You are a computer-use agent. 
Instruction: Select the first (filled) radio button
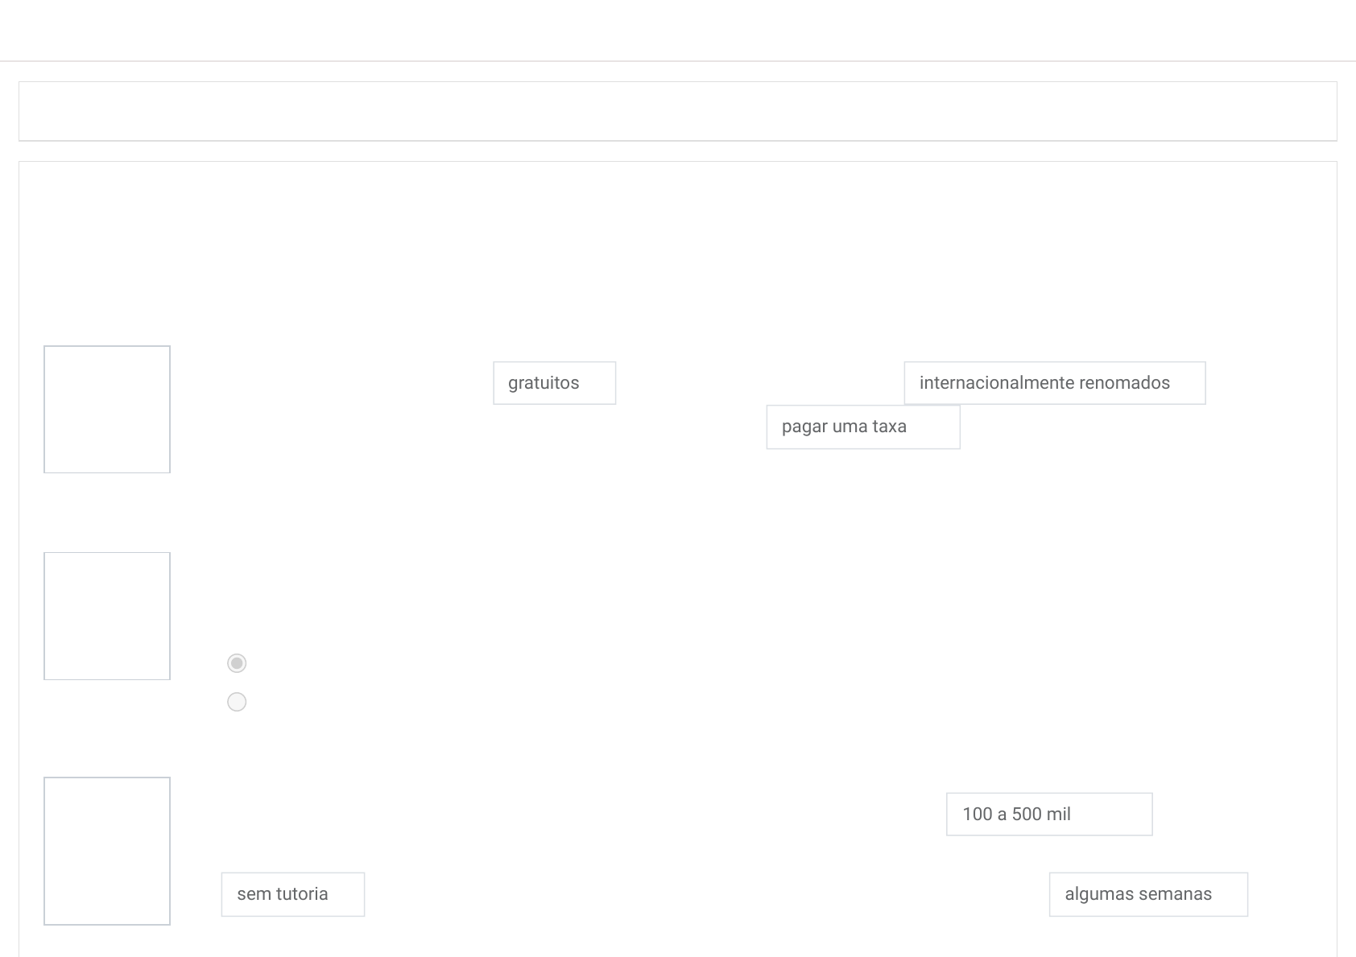237,663
